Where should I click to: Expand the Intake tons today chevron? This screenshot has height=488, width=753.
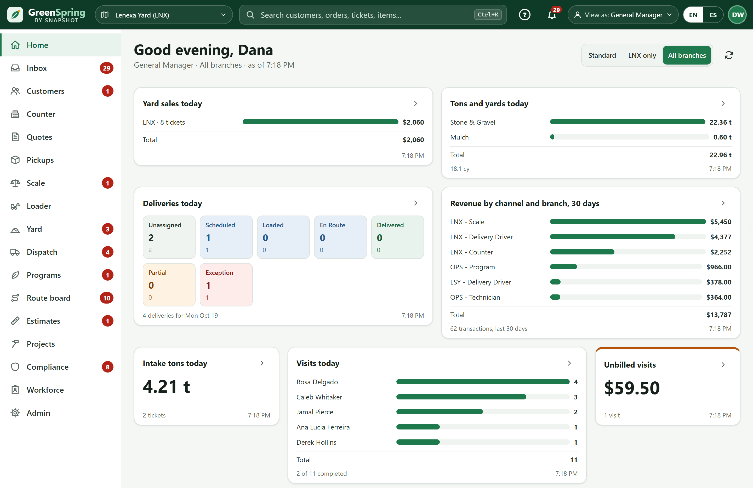pos(262,363)
